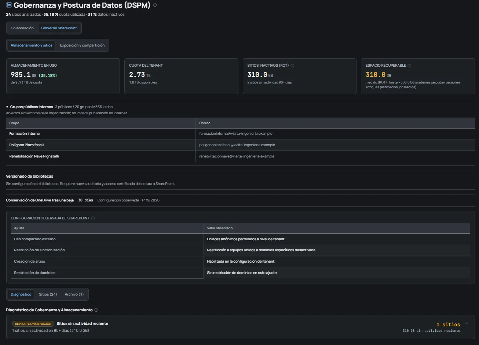Click the Uso compartido externo setting row

(240, 239)
